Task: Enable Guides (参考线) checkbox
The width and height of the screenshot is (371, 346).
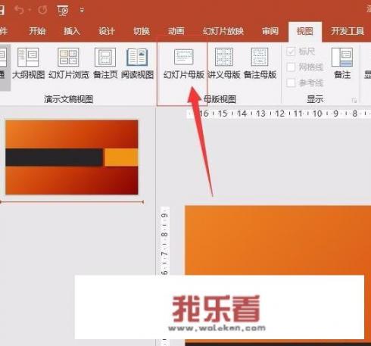Action: coord(291,83)
